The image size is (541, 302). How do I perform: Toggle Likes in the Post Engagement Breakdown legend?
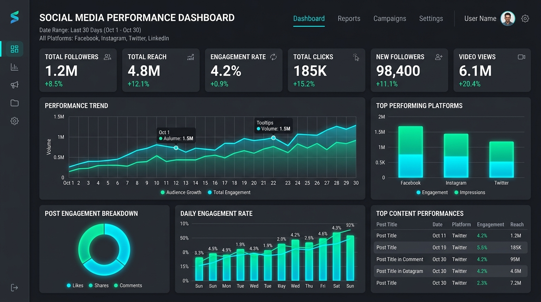pyautogui.click(x=75, y=285)
